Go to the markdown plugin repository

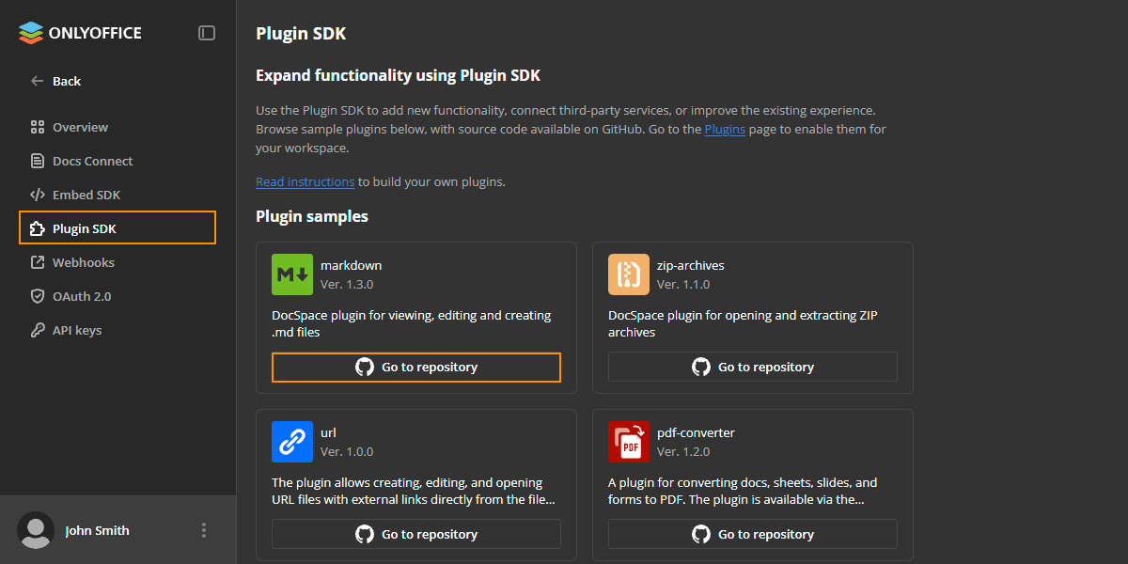pyautogui.click(x=416, y=367)
